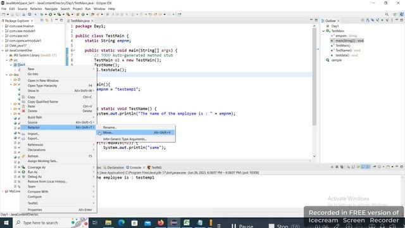Toggle Hide Fields in Outline toolbar

pyautogui.click(x=373, y=20)
